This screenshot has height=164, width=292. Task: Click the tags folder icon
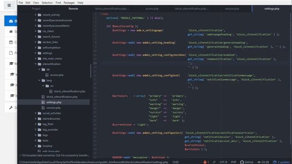point(40,135)
